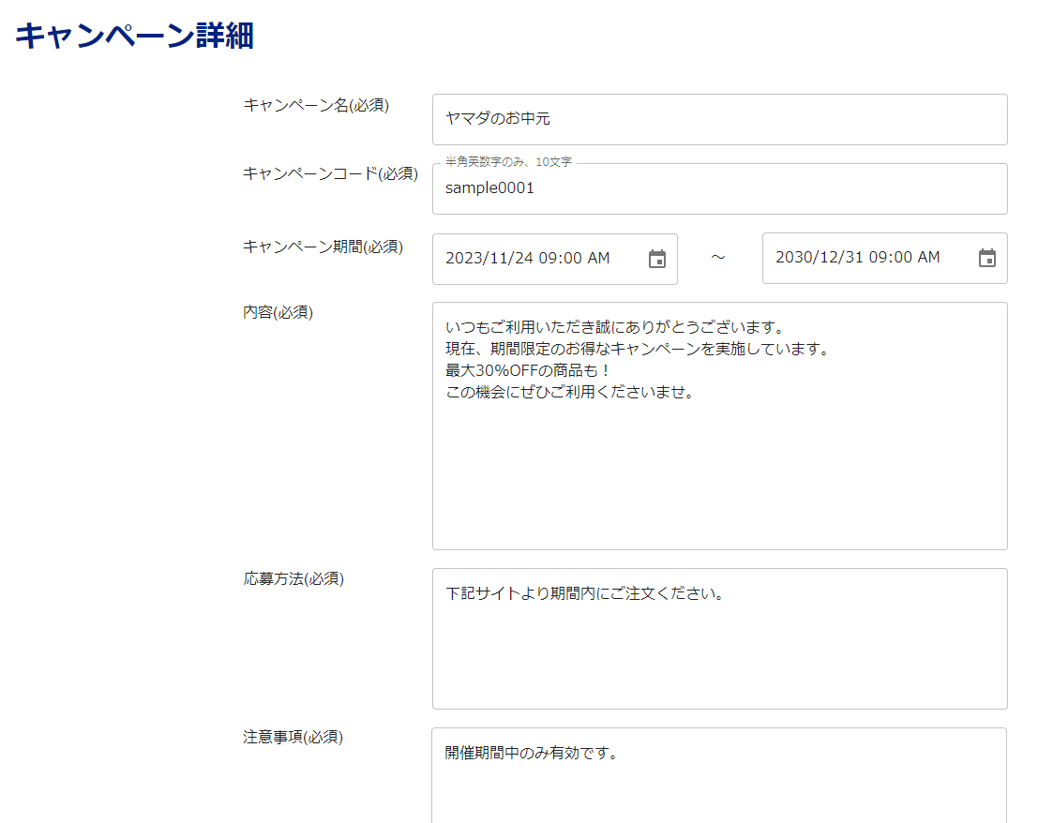Click the 半角英数字のみ、10文字 hint text
Image resolution: width=1038 pixels, height=823 pixels.
pos(508,162)
